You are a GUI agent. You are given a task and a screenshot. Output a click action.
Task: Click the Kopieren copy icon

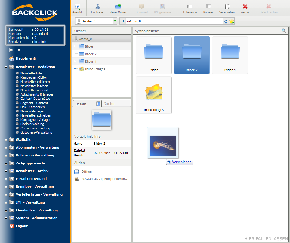[x=208, y=7]
